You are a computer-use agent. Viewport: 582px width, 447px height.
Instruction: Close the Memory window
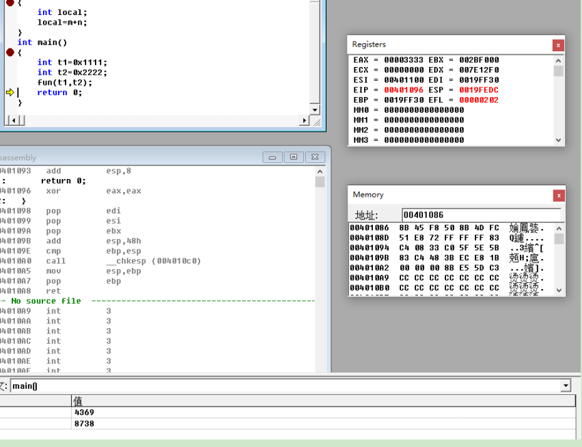click(x=559, y=195)
